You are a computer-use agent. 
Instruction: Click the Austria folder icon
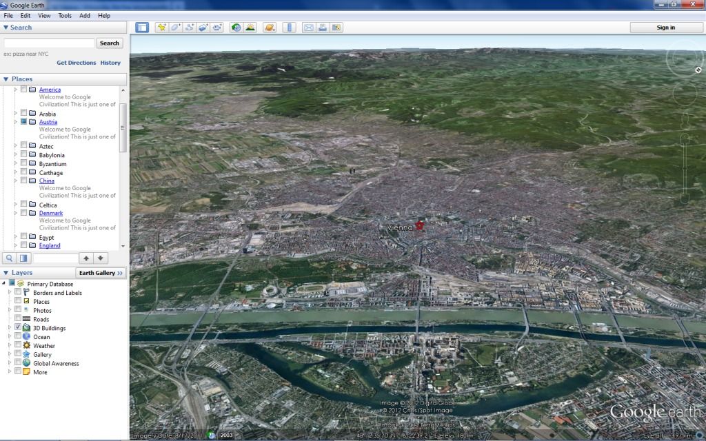pos(32,121)
